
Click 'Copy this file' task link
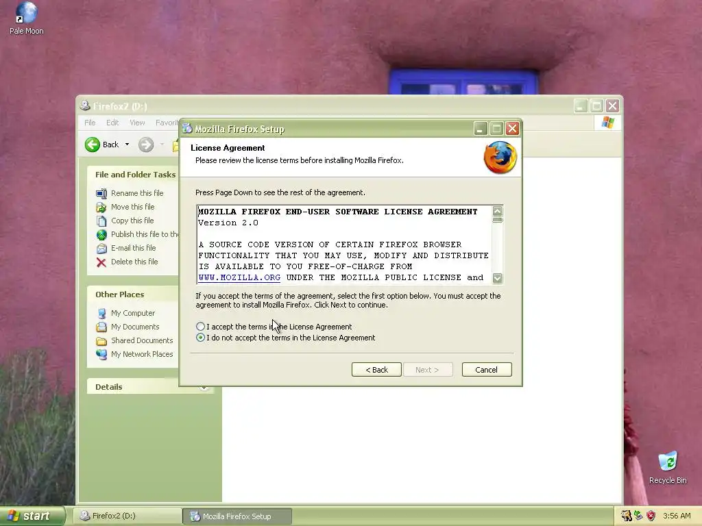(x=132, y=221)
